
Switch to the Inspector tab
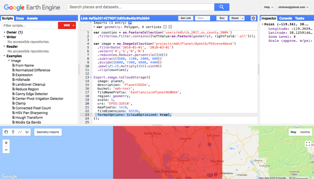269,18
